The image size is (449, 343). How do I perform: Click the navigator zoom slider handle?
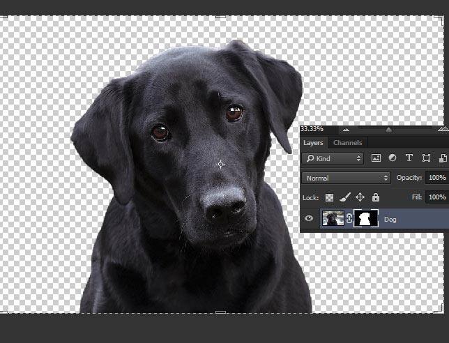(388, 130)
